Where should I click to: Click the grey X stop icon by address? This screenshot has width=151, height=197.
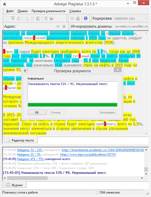tap(64, 26)
